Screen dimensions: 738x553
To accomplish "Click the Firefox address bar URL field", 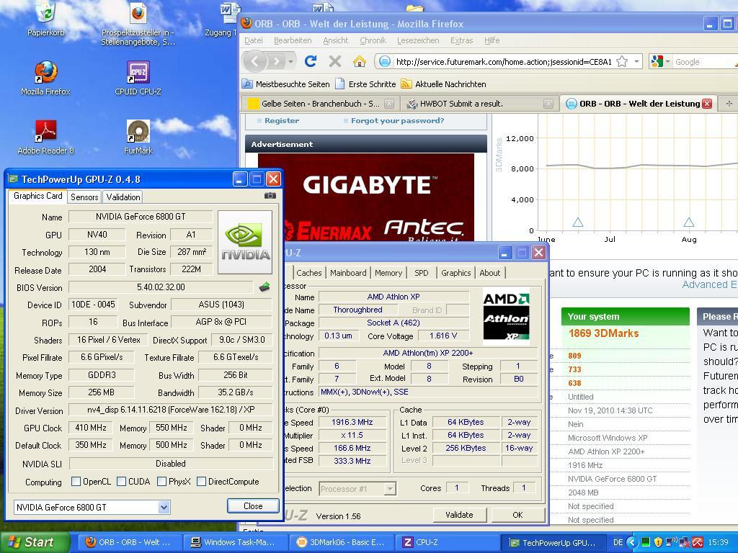I will (504, 62).
